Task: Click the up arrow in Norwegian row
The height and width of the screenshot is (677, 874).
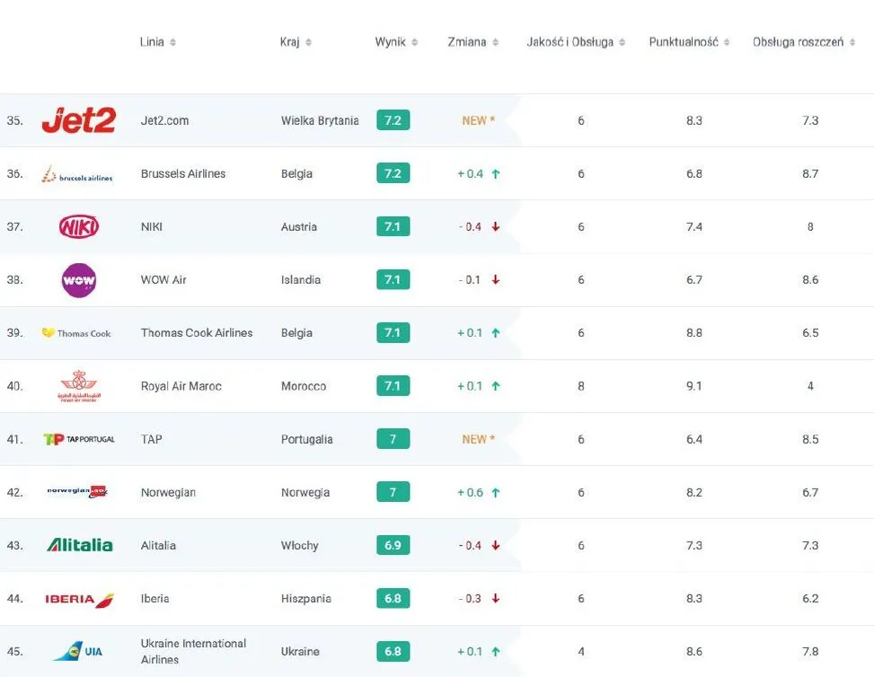Action: (496, 492)
